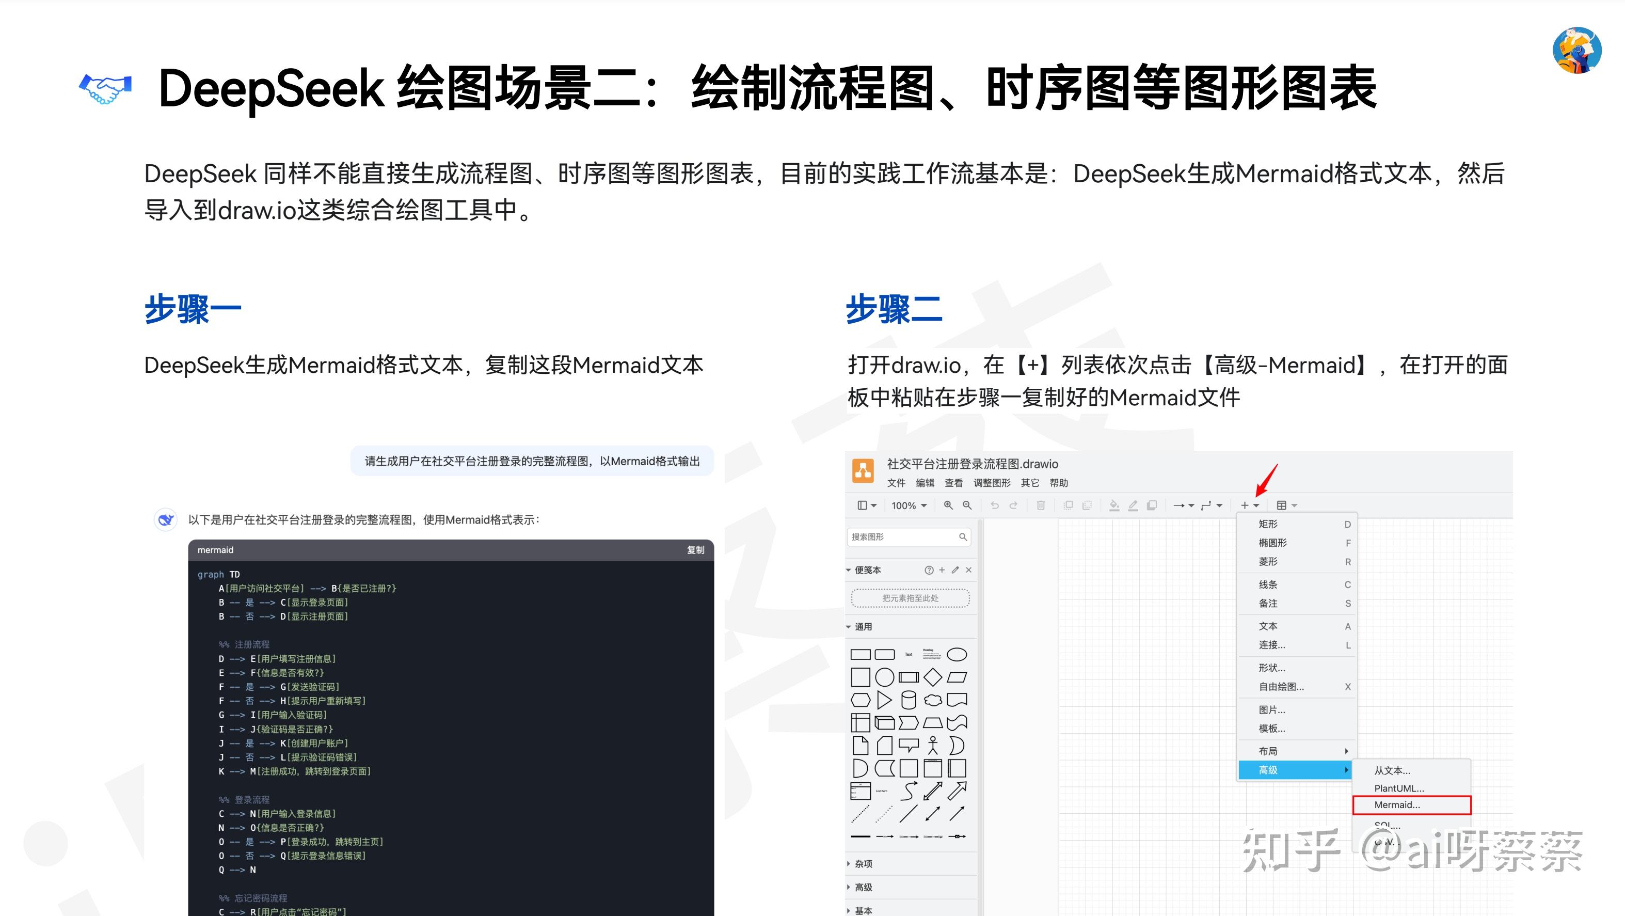Screen dimensions: 1625x916
Task: Open the insert (+) dropdown arrow
Action: 1255,506
